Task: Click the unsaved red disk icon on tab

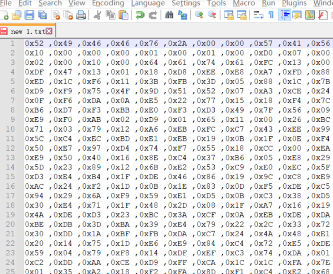Action: (4, 31)
